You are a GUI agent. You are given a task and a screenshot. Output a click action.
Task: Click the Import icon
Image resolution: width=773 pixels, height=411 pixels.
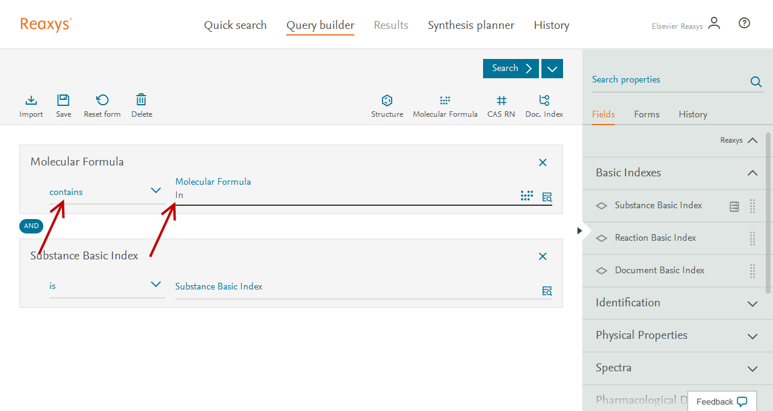click(x=31, y=100)
